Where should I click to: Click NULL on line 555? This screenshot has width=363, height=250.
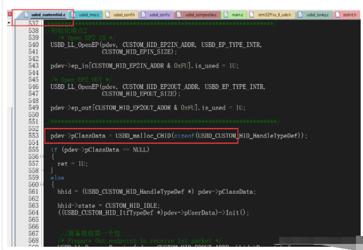140,150
